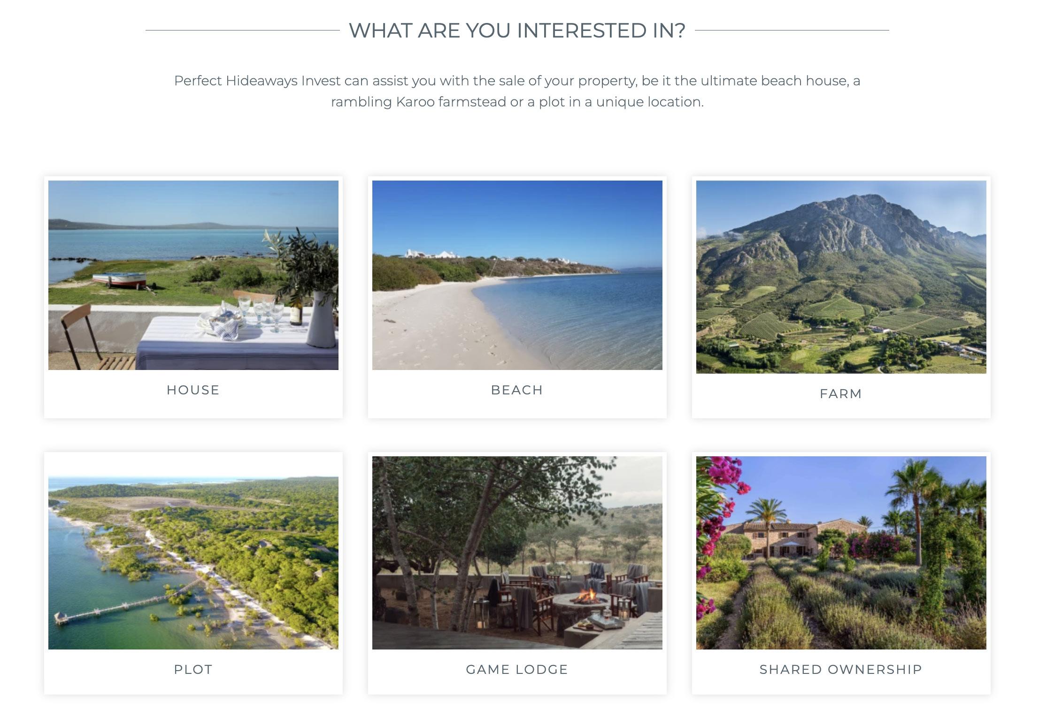The height and width of the screenshot is (710, 1039).
Task: Click the "What are you interested in?" heading
Action: [x=517, y=30]
